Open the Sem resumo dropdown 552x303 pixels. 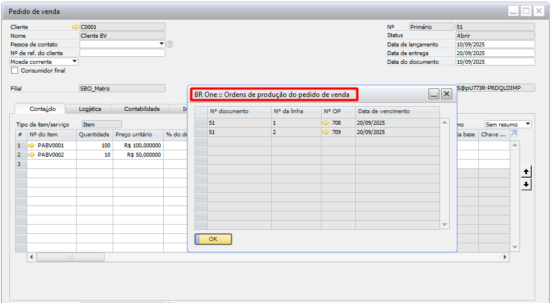coord(527,124)
